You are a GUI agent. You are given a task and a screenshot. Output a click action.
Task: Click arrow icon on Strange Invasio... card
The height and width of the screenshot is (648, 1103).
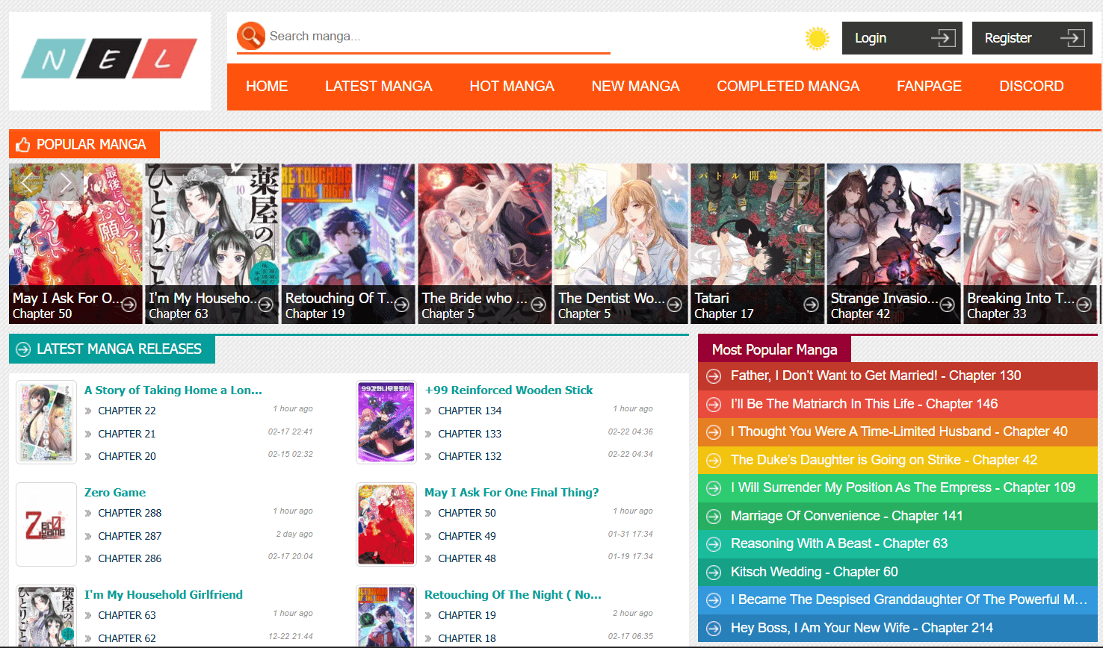947,305
